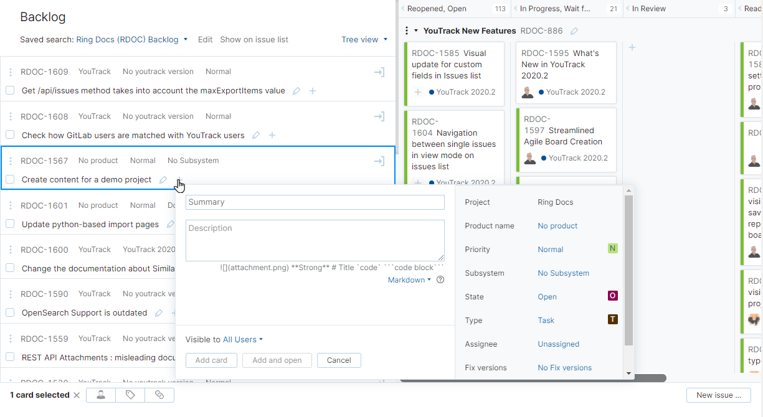Image resolution: width=763 pixels, height=417 pixels.
Task: Open the Tree view dropdown
Action: coord(364,39)
